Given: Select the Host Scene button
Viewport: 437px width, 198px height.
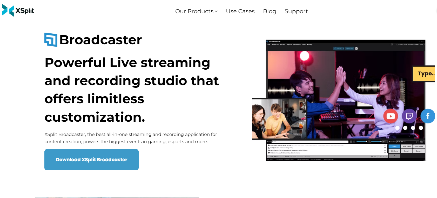Looking at the screenshot, I should 407,146.
